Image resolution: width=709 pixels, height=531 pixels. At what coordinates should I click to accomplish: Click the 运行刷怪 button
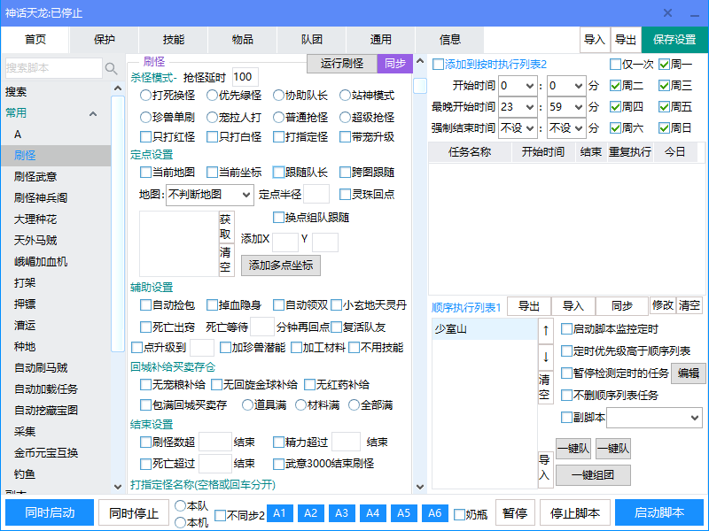(342, 64)
